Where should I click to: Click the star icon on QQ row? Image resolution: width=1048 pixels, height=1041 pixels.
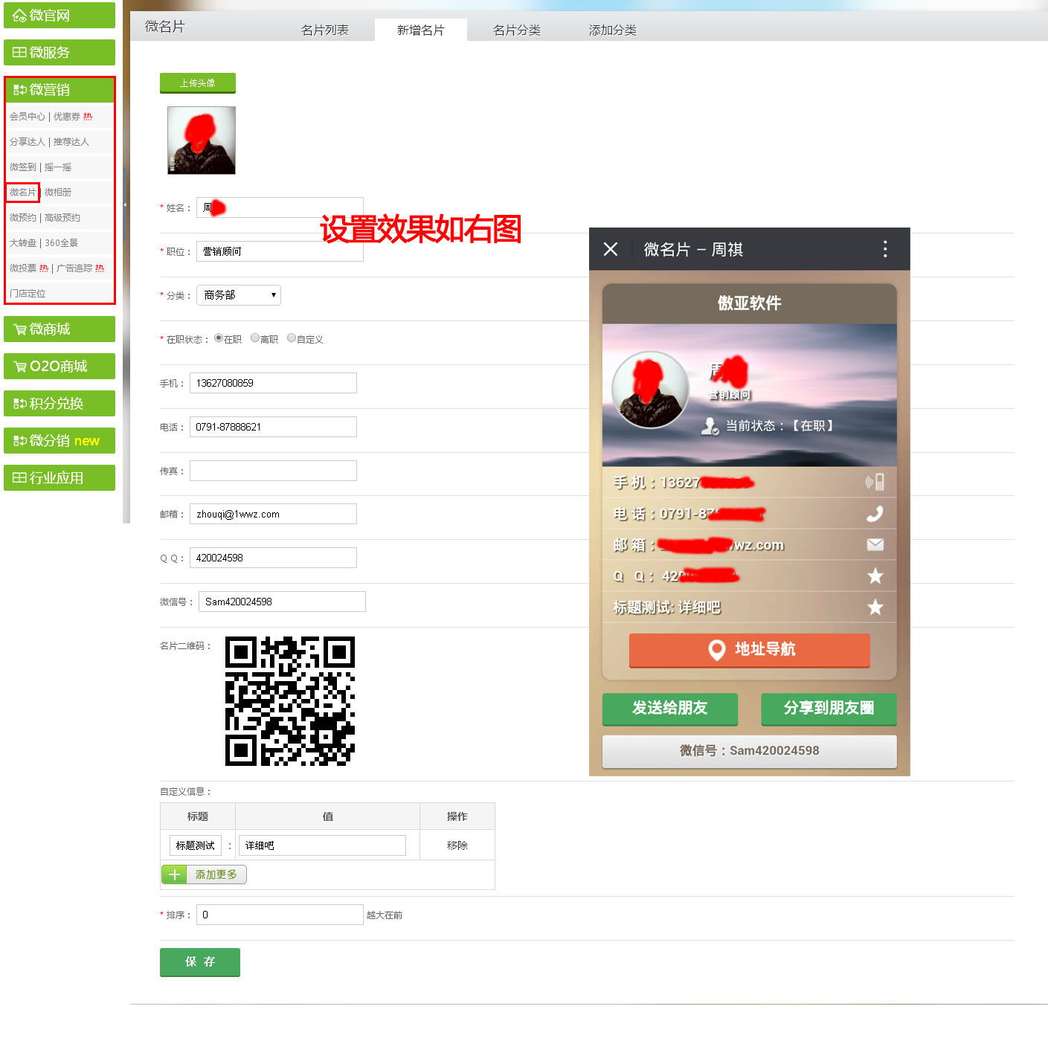point(875,576)
